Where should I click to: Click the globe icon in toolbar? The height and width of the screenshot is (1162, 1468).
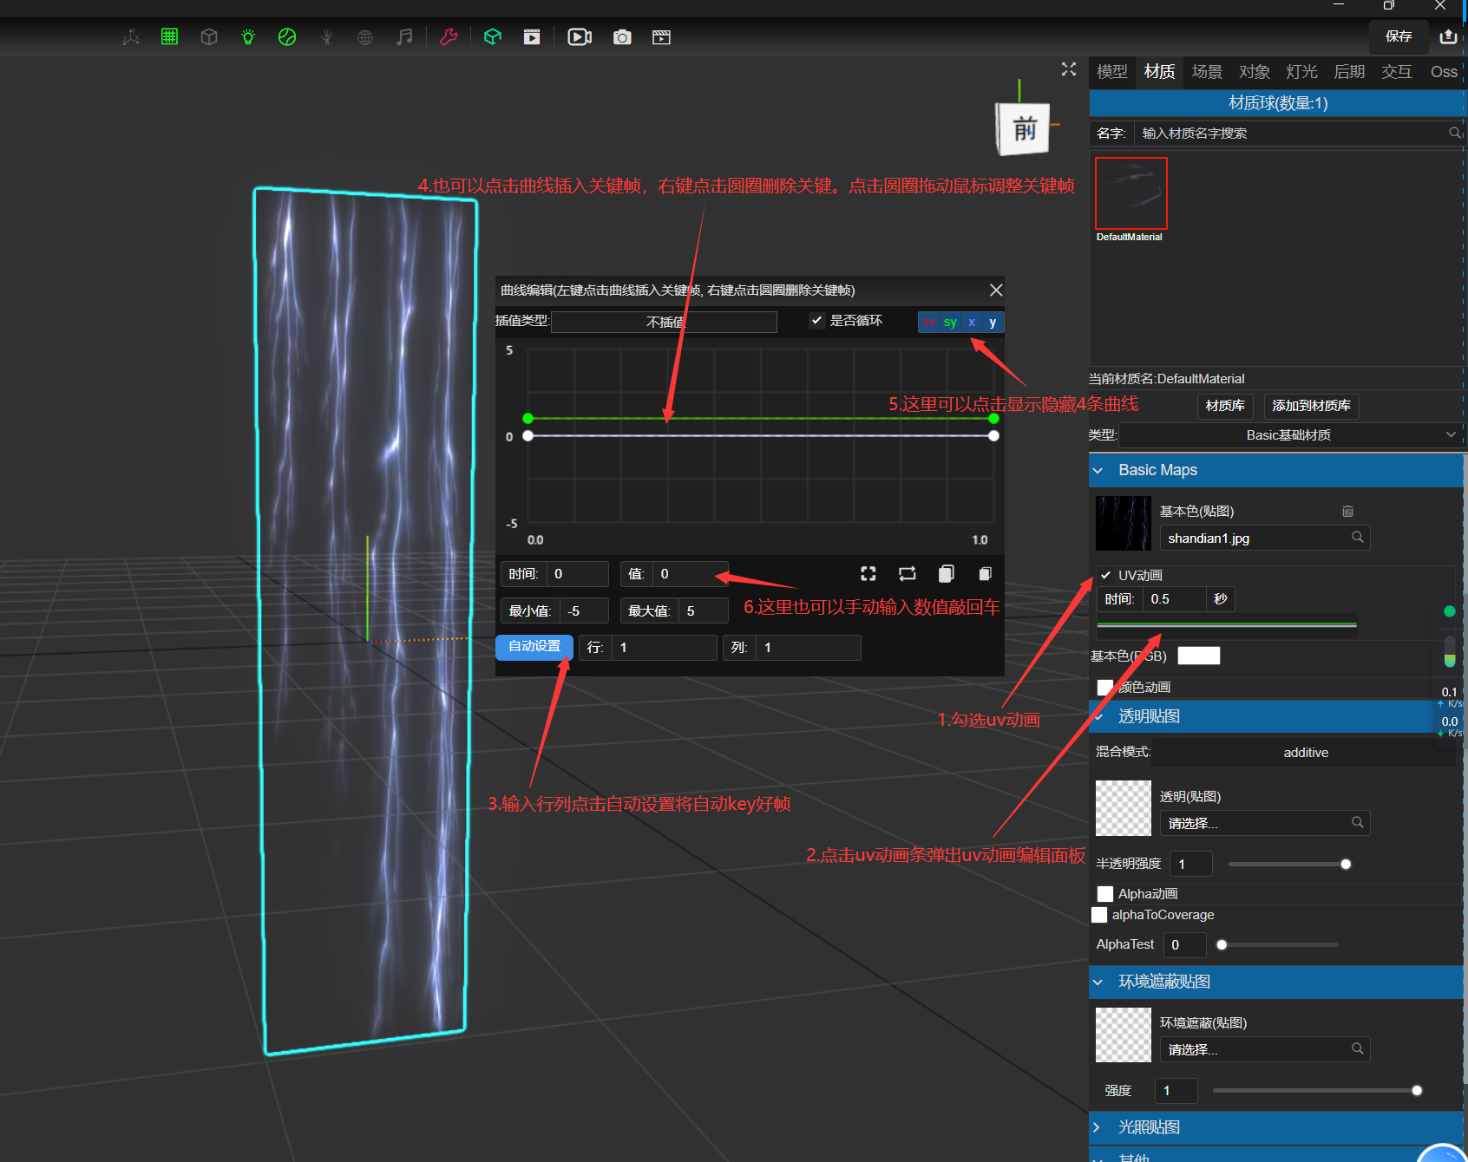[365, 37]
